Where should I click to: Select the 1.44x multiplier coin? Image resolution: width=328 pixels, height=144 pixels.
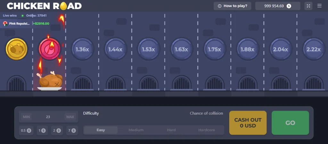pyautogui.click(x=115, y=49)
